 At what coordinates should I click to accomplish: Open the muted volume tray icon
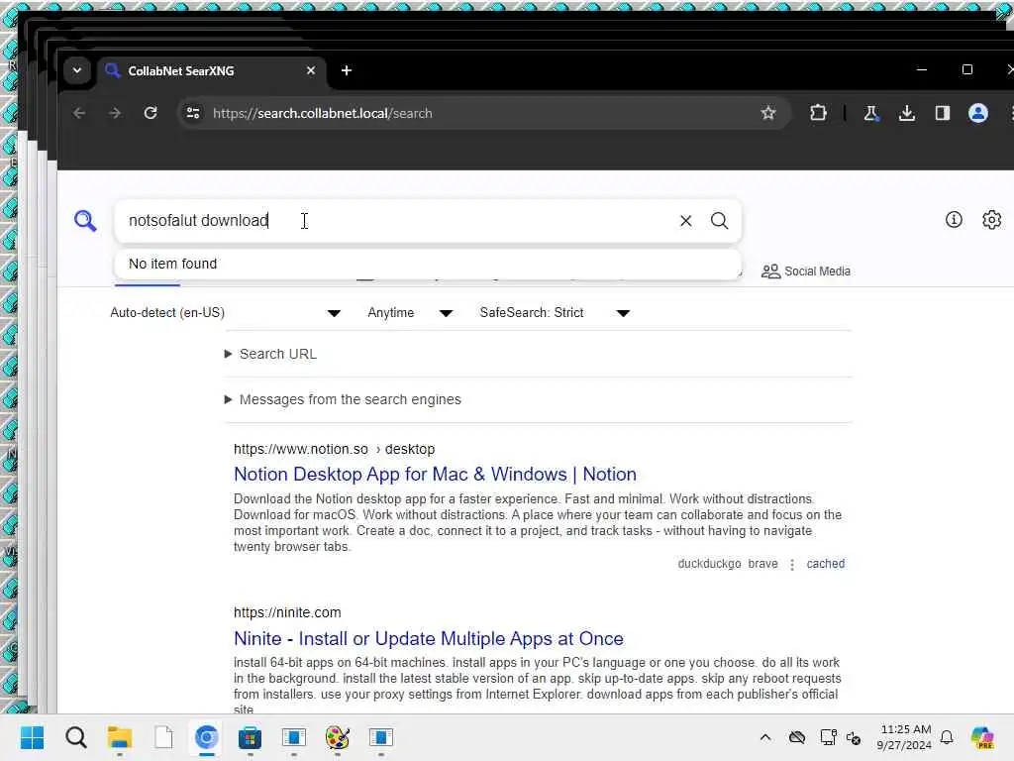(854, 737)
